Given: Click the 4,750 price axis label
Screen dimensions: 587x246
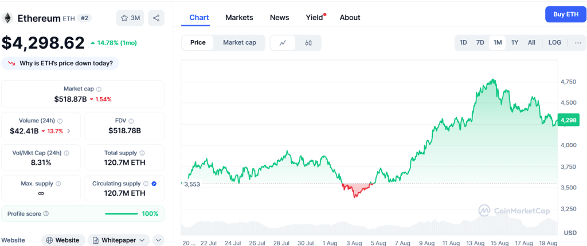Looking at the screenshot, I should [568, 81].
